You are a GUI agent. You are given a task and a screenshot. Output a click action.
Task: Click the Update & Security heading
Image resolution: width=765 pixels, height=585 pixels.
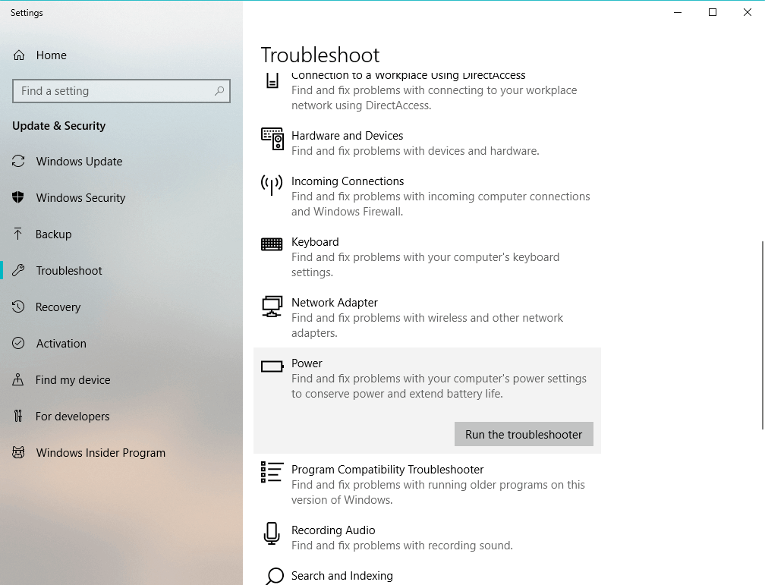click(x=58, y=126)
